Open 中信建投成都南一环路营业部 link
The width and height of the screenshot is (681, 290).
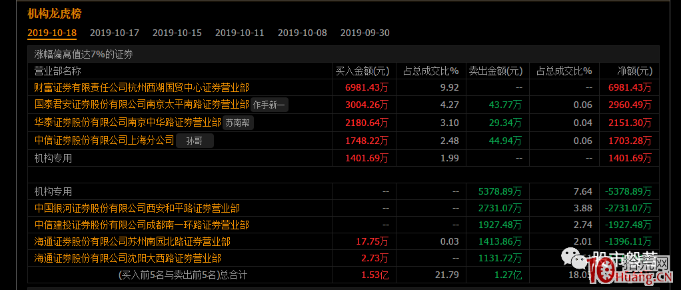141,225
